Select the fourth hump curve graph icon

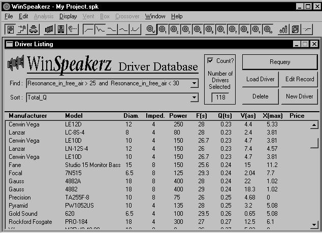pyautogui.click(x=123, y=29)
